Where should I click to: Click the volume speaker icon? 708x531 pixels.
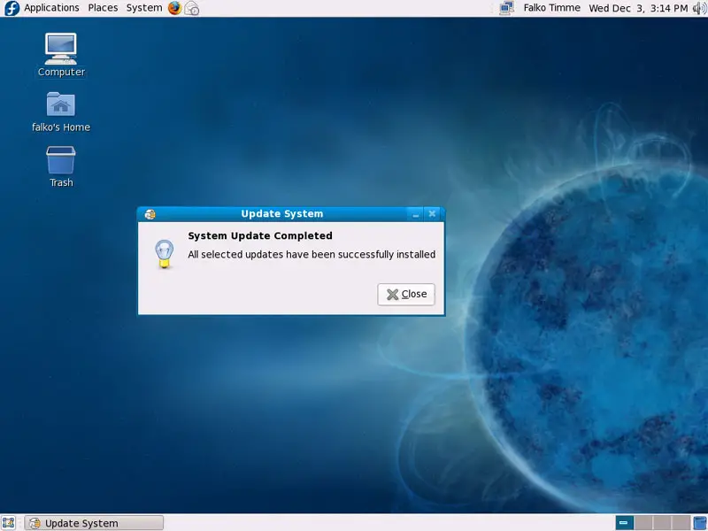click(x=700, y=8)
